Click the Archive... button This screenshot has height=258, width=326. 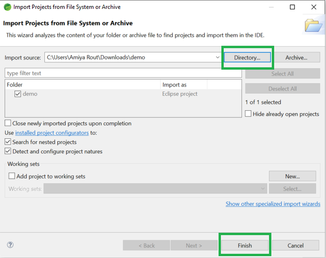(x=296, y=57)
